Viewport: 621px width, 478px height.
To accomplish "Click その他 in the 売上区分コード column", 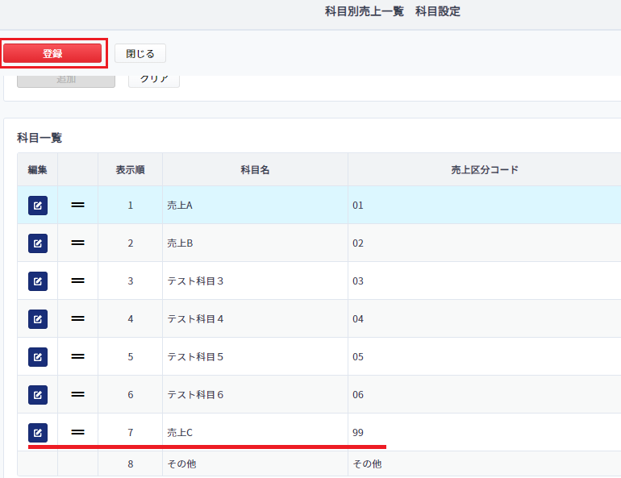I will (x=367, y=463).
